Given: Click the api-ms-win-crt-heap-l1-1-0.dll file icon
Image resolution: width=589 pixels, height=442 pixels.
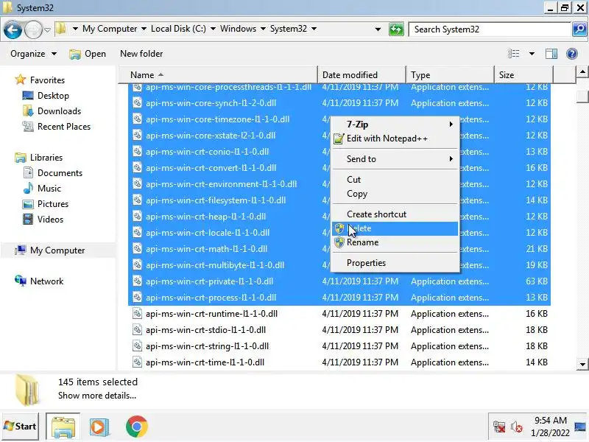Looking at the screenshot, I should coord(138,217).
